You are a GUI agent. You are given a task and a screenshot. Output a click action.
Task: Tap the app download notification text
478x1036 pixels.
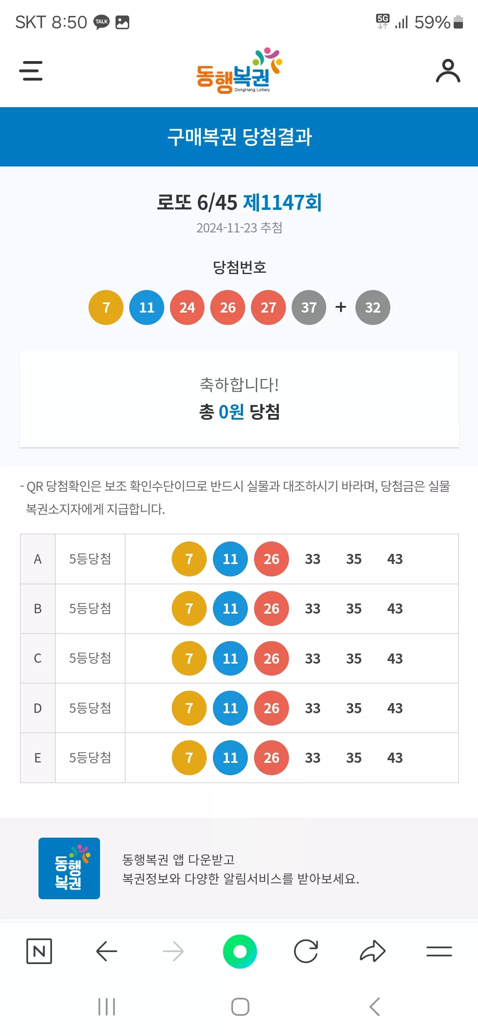coord(240,869)
